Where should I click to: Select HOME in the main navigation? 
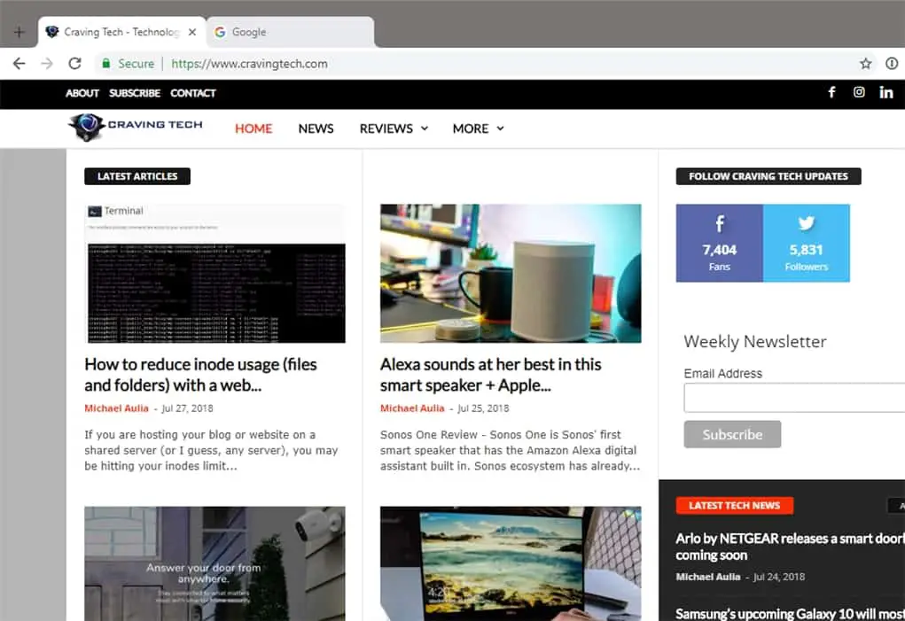[x=254, y=128]
